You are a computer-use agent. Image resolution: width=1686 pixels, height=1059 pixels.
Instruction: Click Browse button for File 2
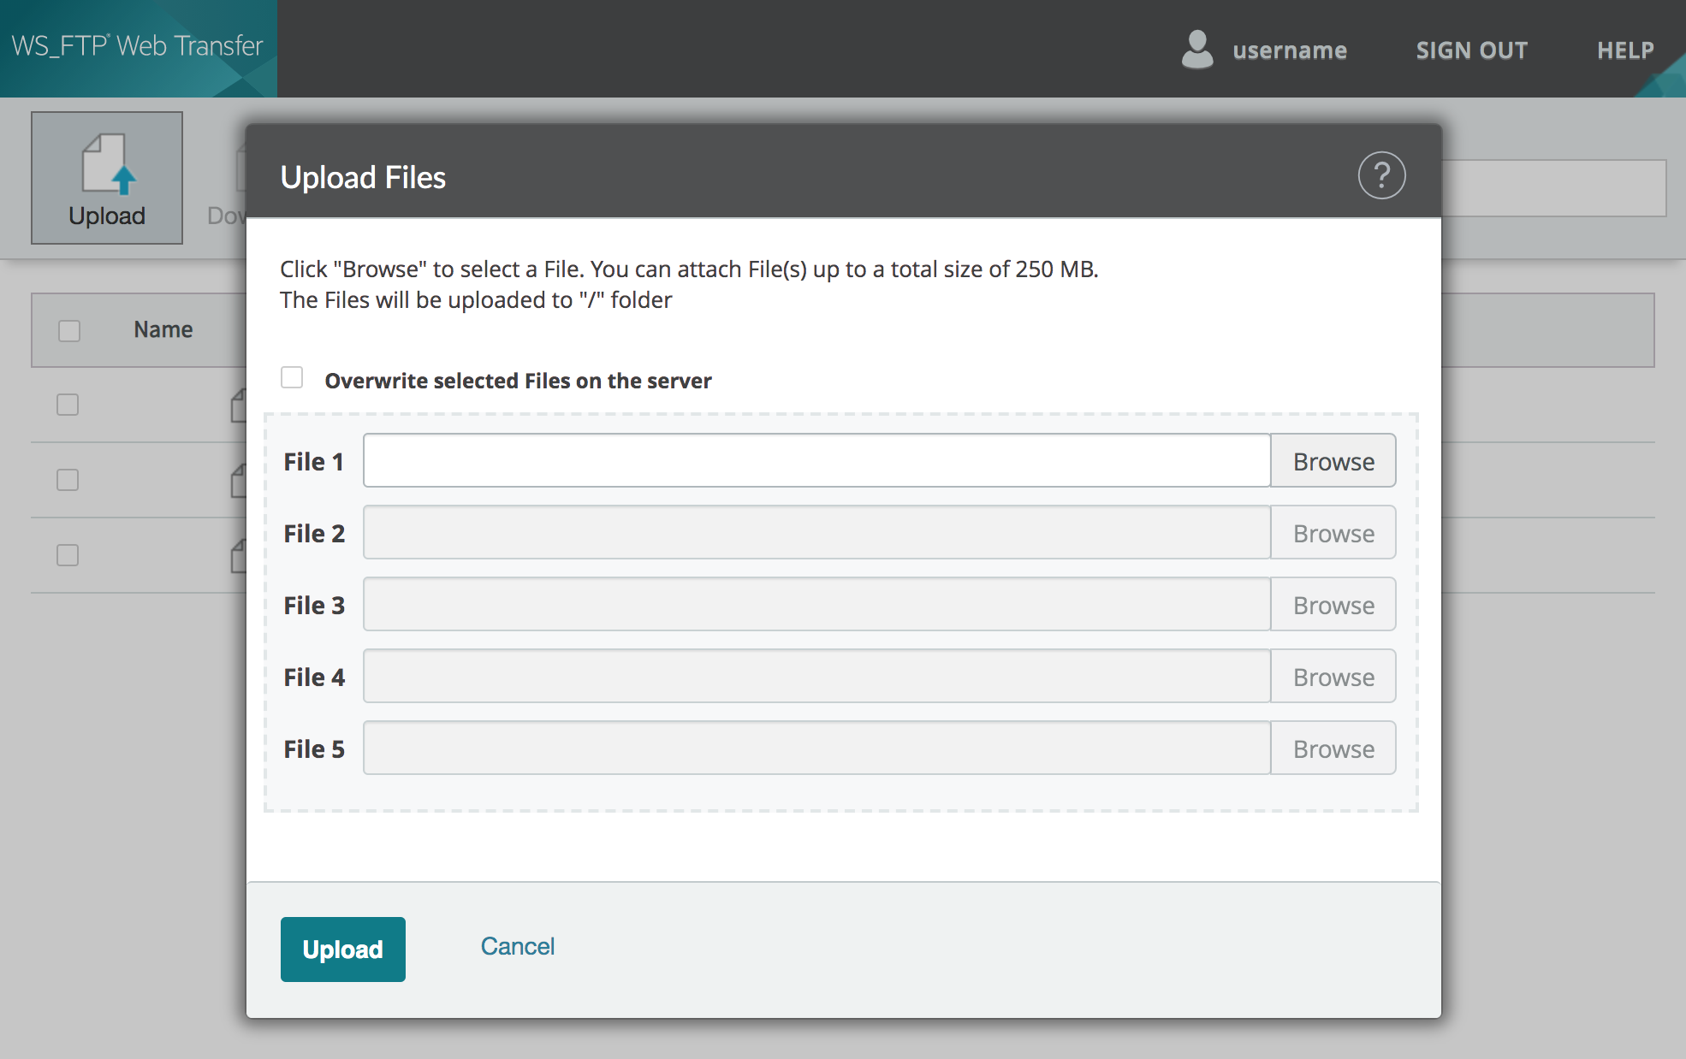1333,532
